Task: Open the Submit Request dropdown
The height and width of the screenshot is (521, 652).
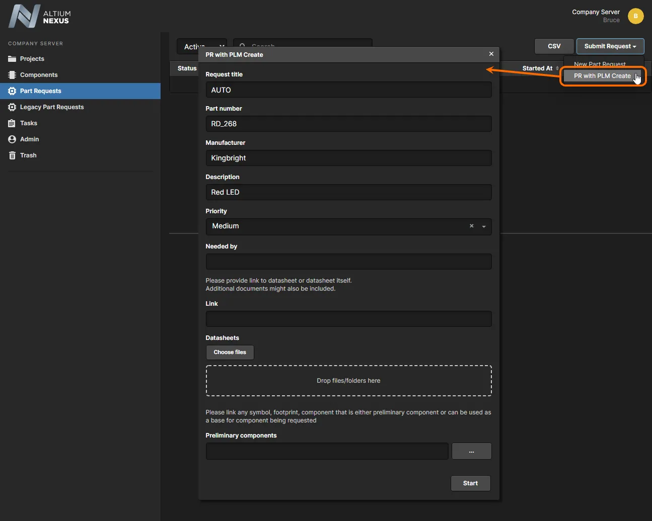Action: click(610, 46)
